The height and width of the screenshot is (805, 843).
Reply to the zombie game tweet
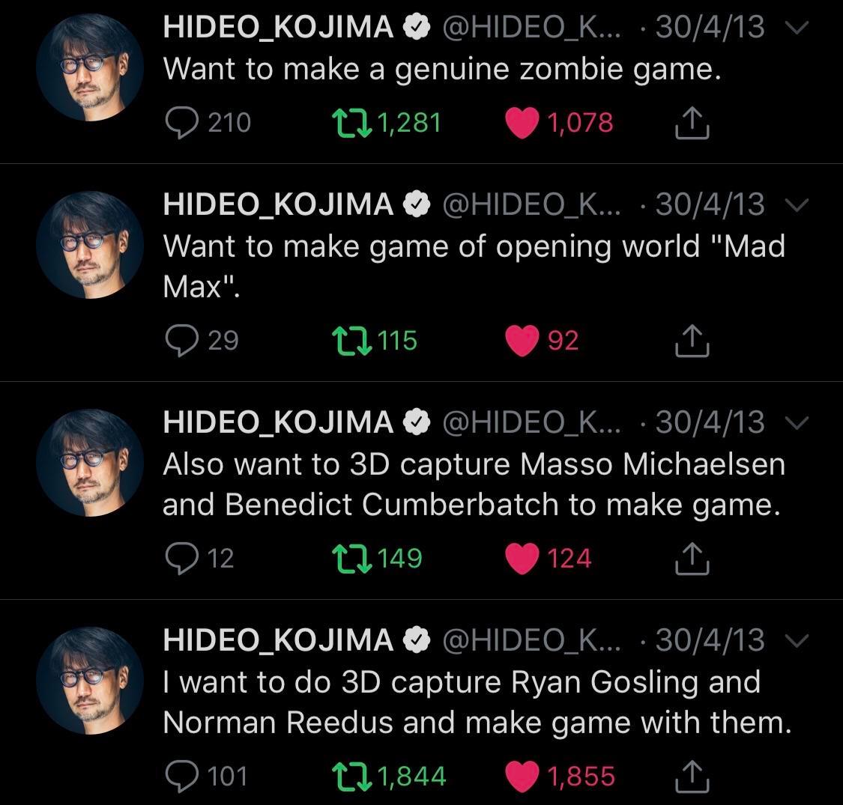coord(182,123)
